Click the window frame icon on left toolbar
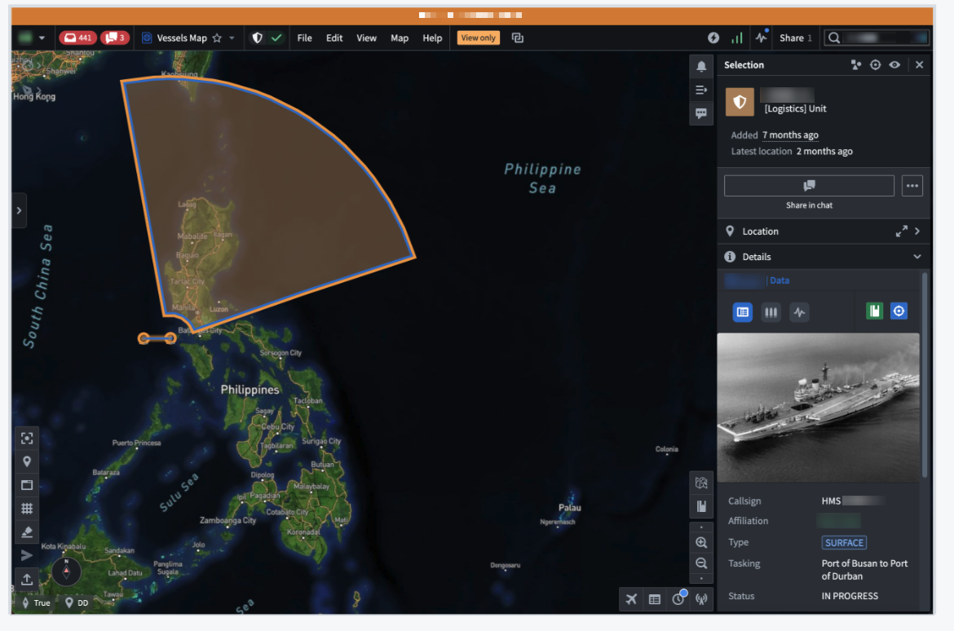This screenshot has height=631, width=954. (x=27, y=485)
